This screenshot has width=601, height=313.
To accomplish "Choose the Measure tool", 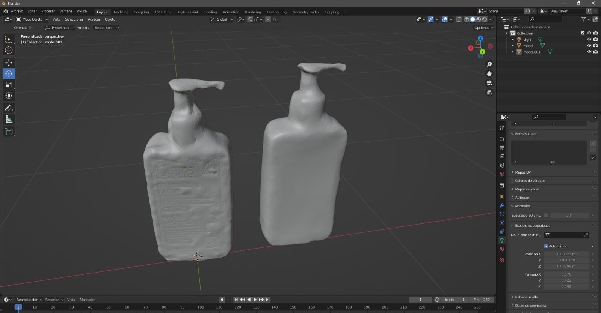I will coord(9,119).
